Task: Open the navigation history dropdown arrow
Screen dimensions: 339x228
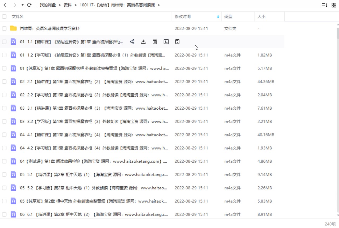Action: (23, 5)
